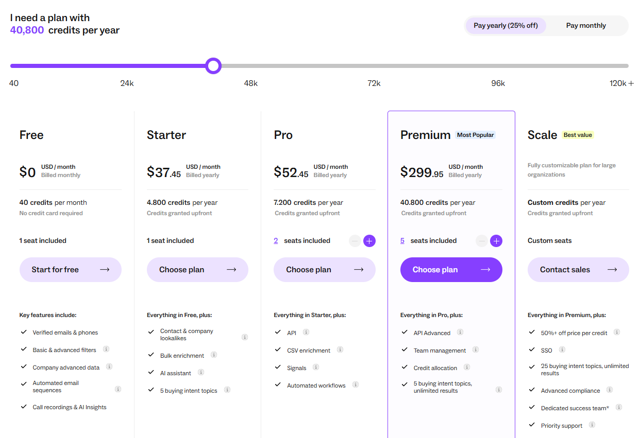Click Custom seats text in Scale plan

pyautogui.click(x=550, y=240)
